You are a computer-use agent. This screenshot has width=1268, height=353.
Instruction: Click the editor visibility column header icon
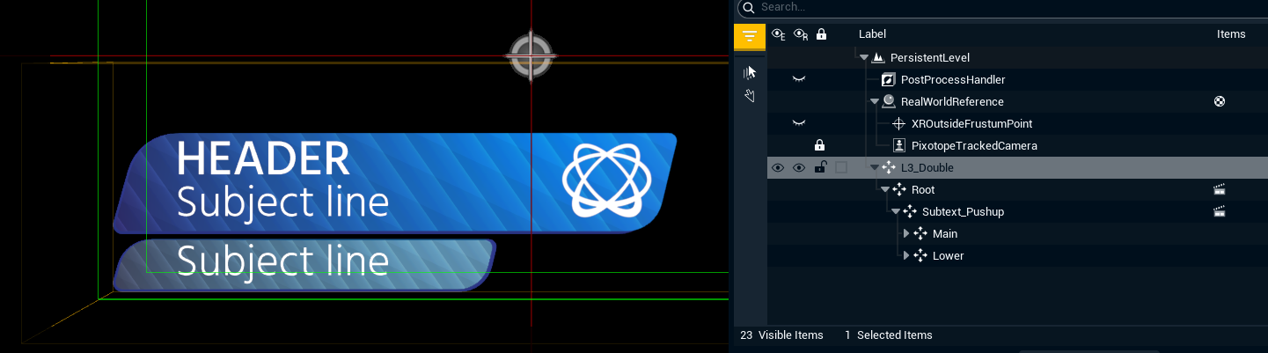pos(778,34)
